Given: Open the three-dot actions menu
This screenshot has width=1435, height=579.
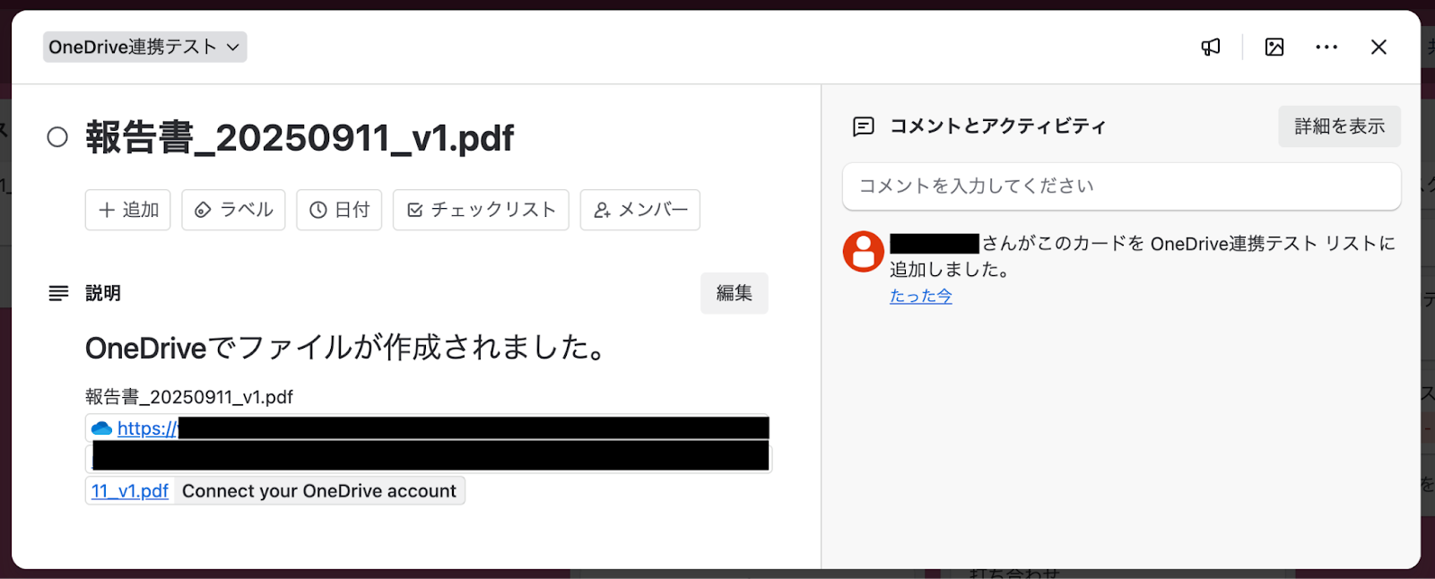Looking at the screenshot, I should point(1326,48).
